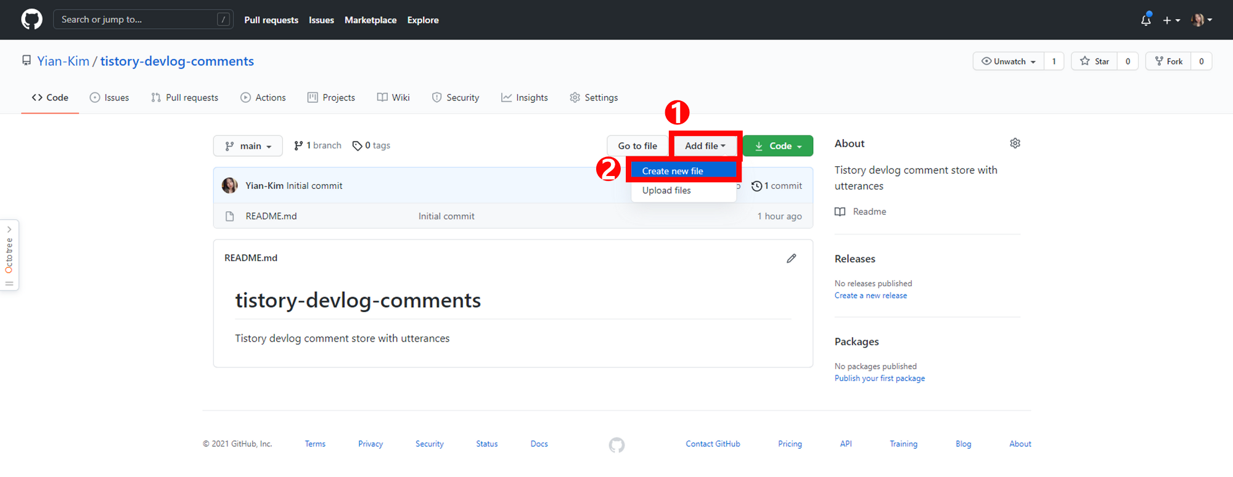
Task: Switch to the repository Security tab
Action: [456, 97]
